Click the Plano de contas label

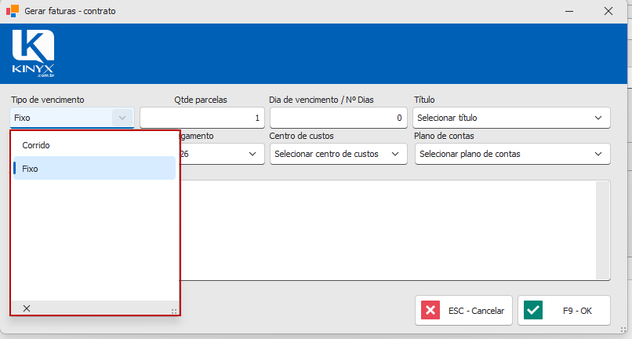444,136
